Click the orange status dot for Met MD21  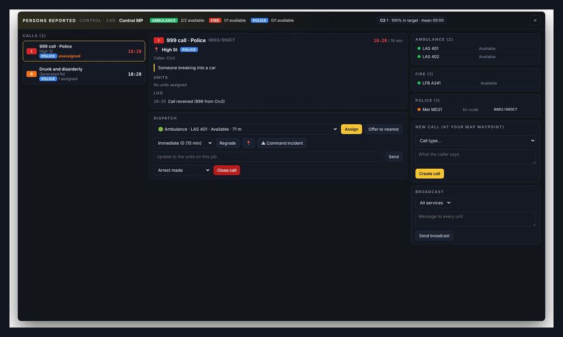click(x=419, y=110)
